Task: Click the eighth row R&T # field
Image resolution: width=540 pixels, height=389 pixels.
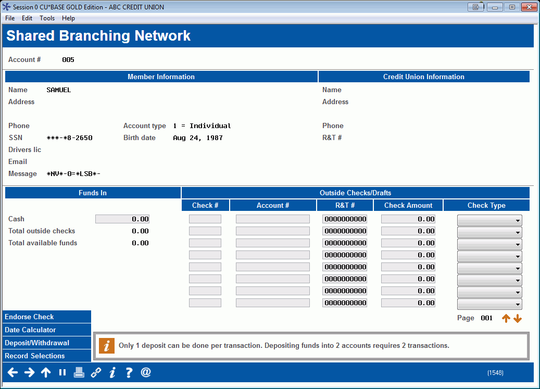Action: click(345, 303)
